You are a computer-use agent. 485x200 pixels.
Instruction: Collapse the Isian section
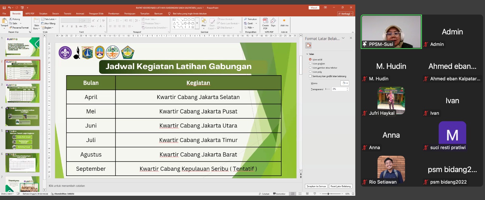(x=307, y=54)
